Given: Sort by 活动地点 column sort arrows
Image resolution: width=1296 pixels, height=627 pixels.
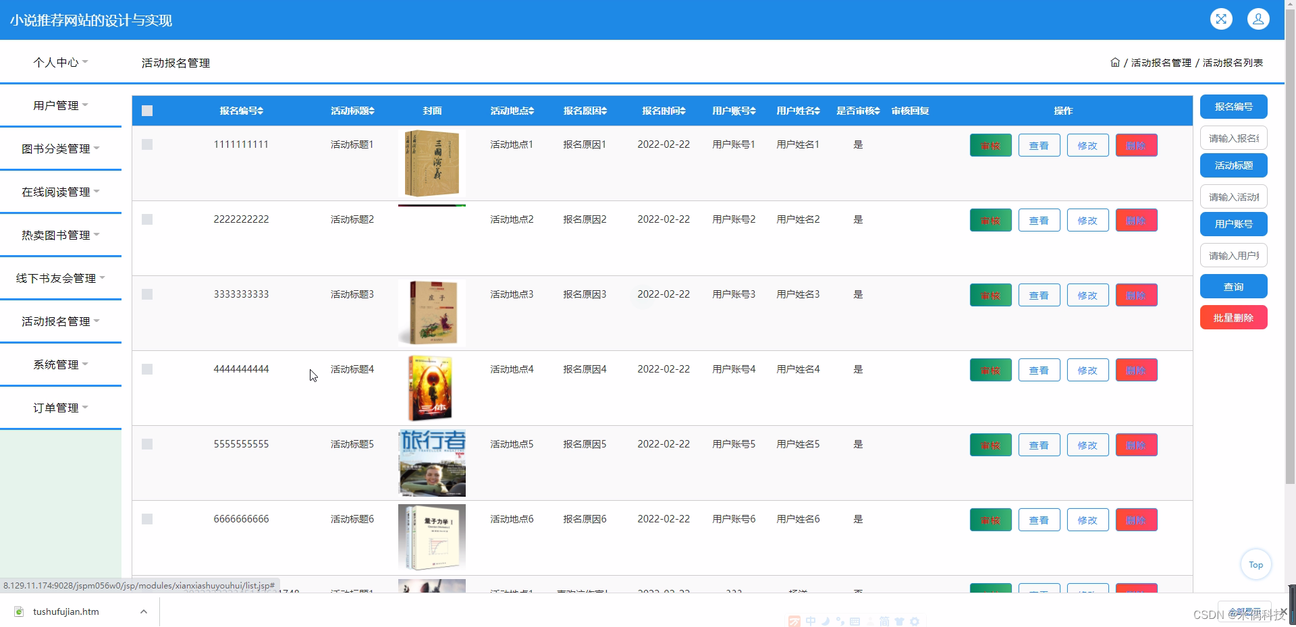Looking at the screenshot, I should [x=531, y=111].
